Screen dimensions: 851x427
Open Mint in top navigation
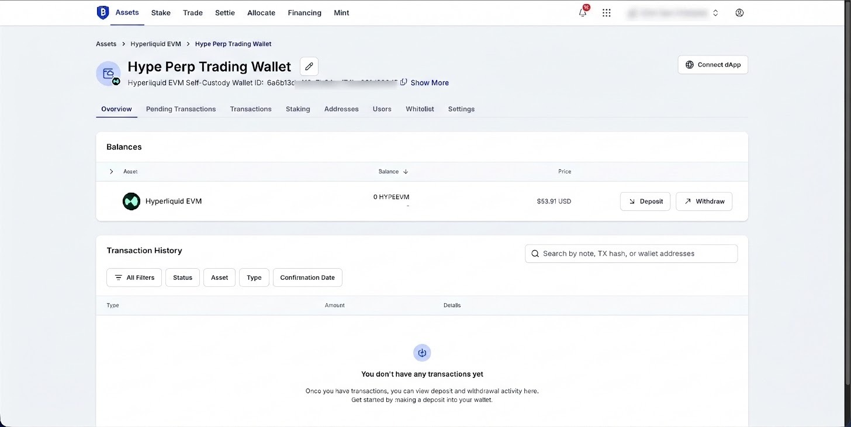(x=341, y=13)
